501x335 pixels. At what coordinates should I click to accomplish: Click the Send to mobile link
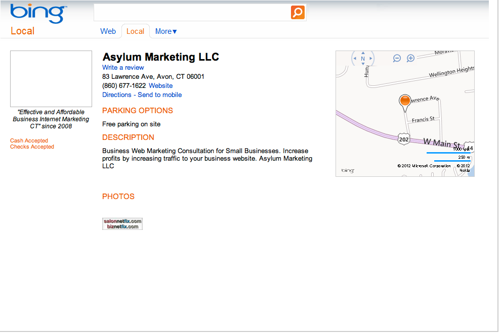click(x=160, y=95)
